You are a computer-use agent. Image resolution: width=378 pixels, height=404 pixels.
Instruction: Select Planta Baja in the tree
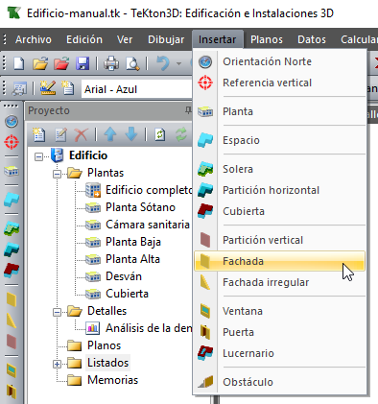(133, 242)
